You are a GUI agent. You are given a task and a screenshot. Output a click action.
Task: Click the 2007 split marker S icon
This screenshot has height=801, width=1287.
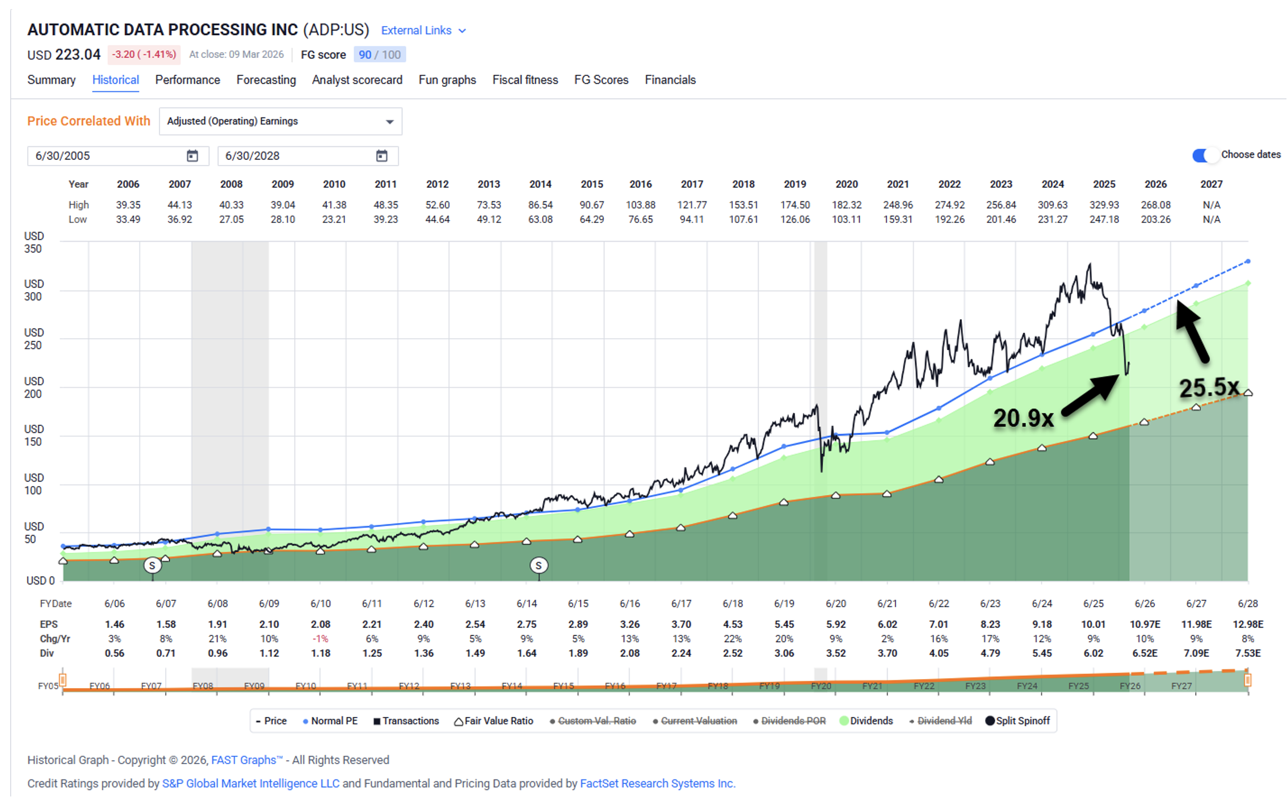pyautogui.click(x=152, y=565)
